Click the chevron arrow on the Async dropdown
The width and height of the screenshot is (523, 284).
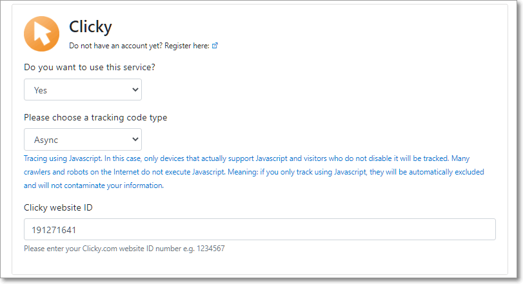coord(135,139)
